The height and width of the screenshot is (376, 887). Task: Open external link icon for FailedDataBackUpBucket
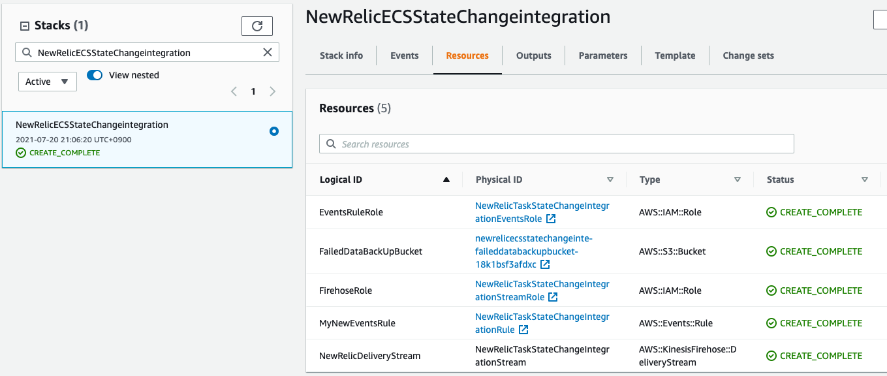coord(545,264)
